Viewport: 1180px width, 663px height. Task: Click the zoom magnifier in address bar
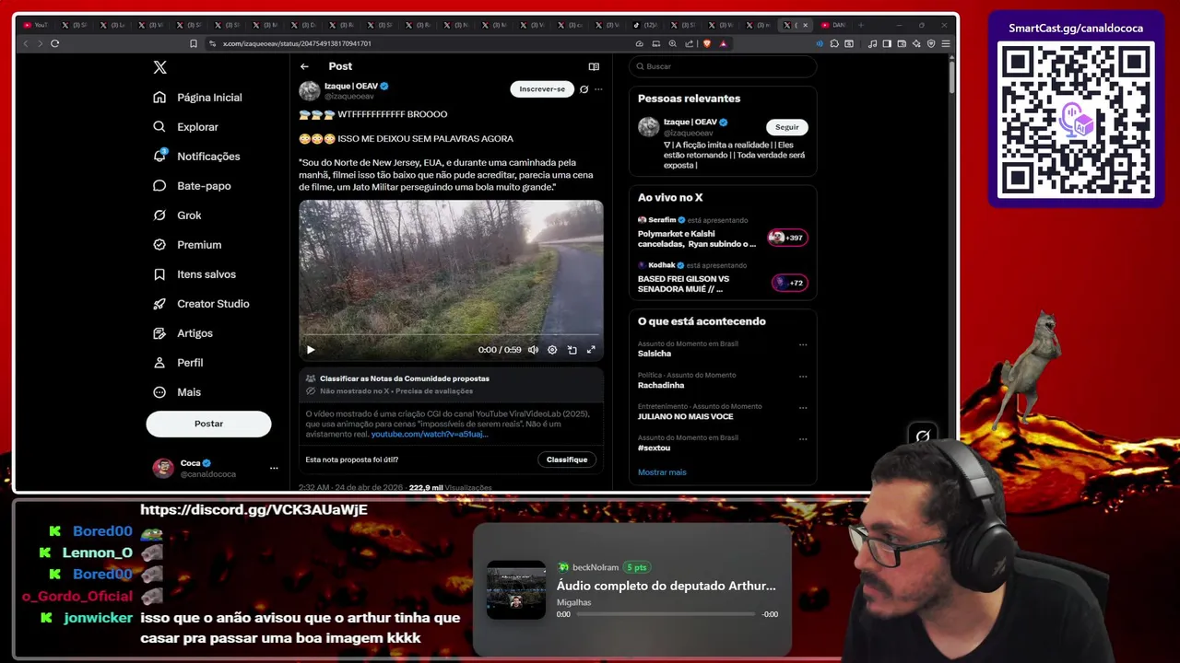tap(673, 43)
